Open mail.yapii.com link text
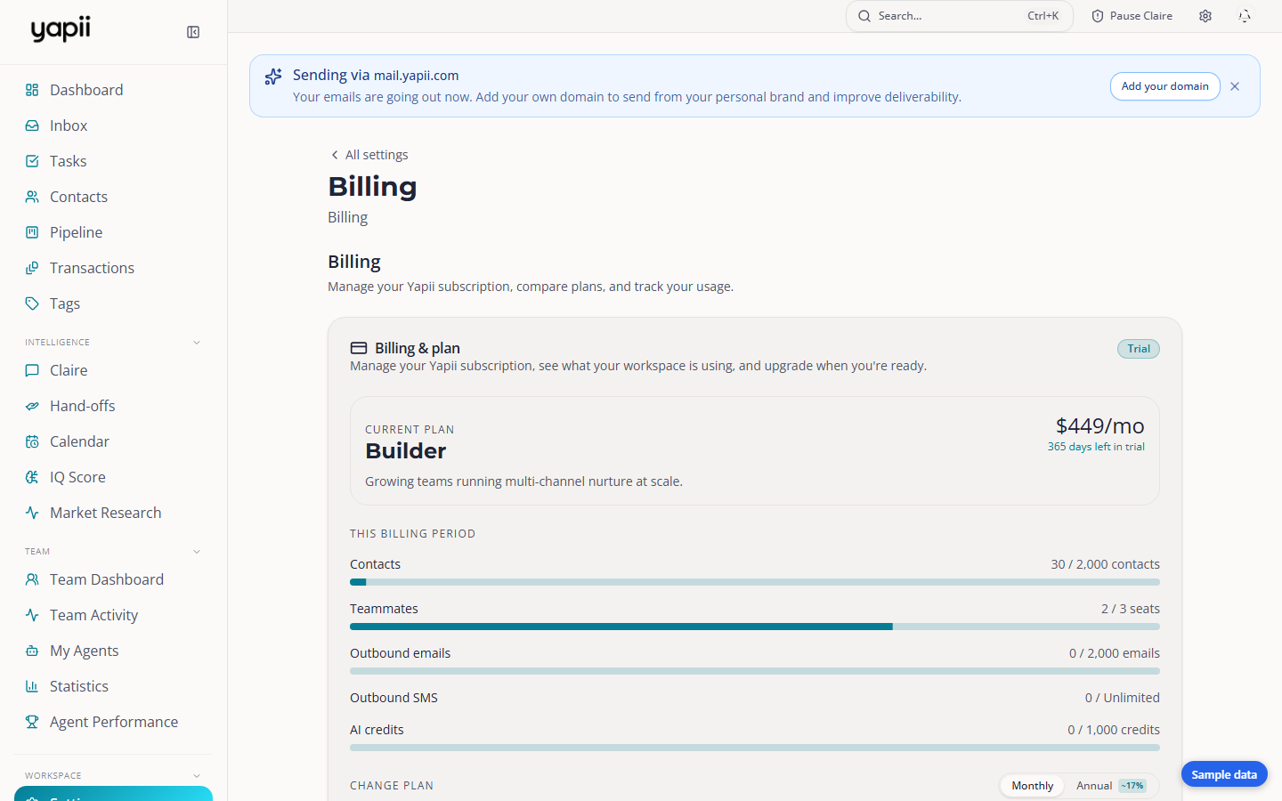 (416, 76)
